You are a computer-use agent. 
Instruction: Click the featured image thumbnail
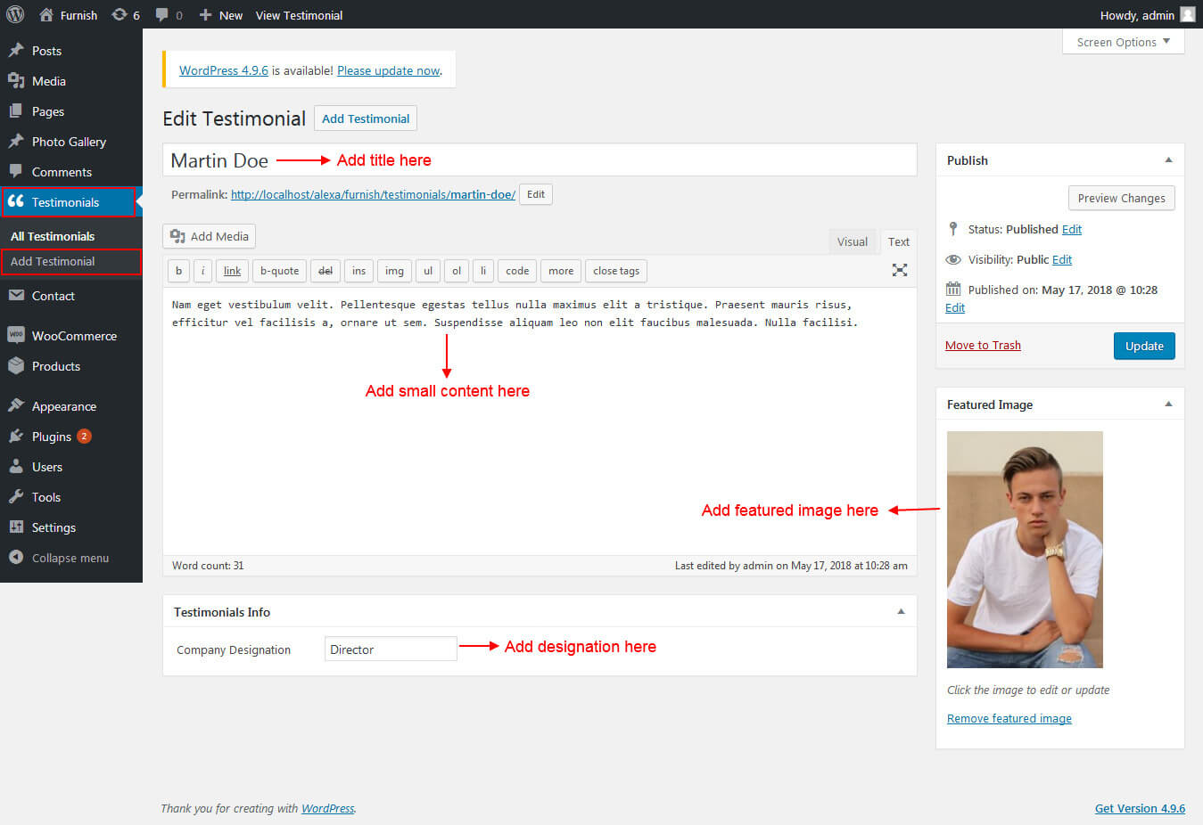[x=1025, y=550]
